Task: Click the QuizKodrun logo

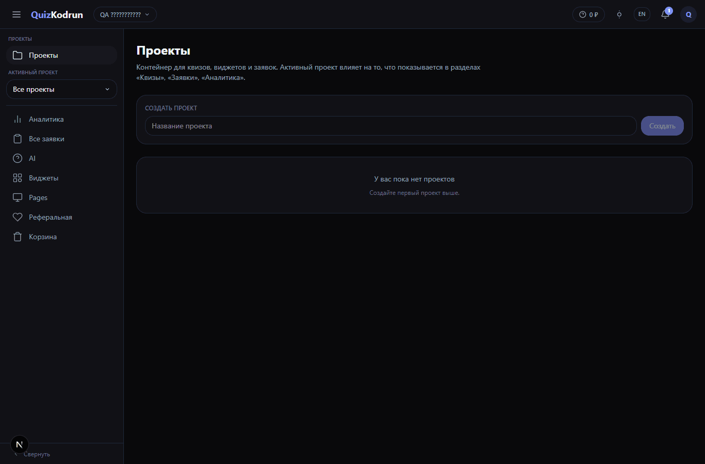Action: pos(57,14)
